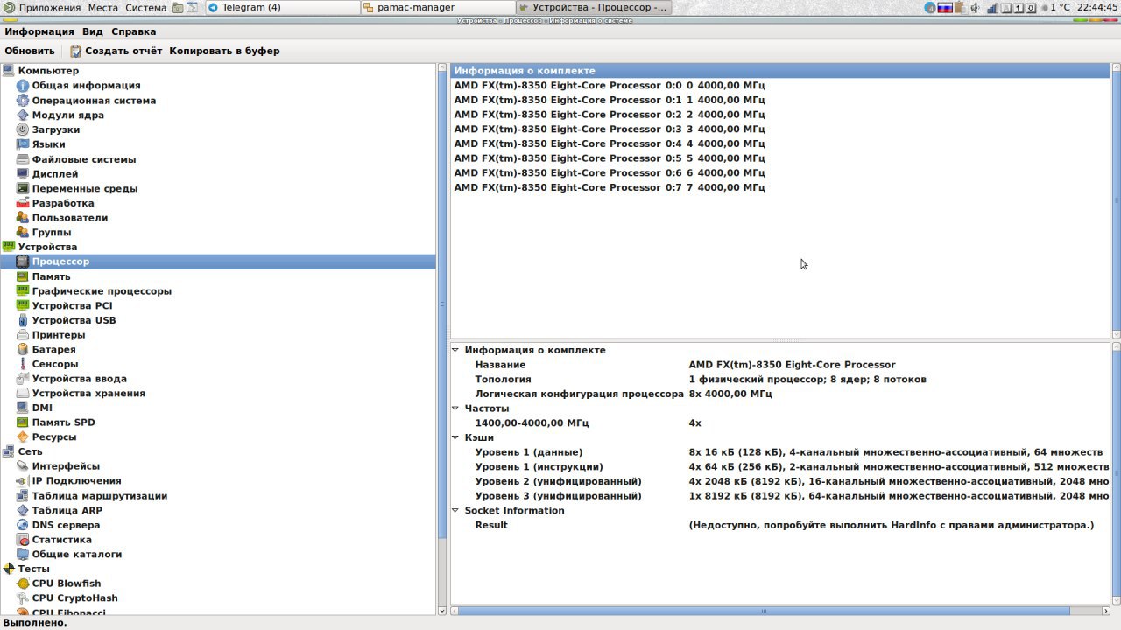
Task: Click the Принтеры printer icon
Action: point(23,335)
